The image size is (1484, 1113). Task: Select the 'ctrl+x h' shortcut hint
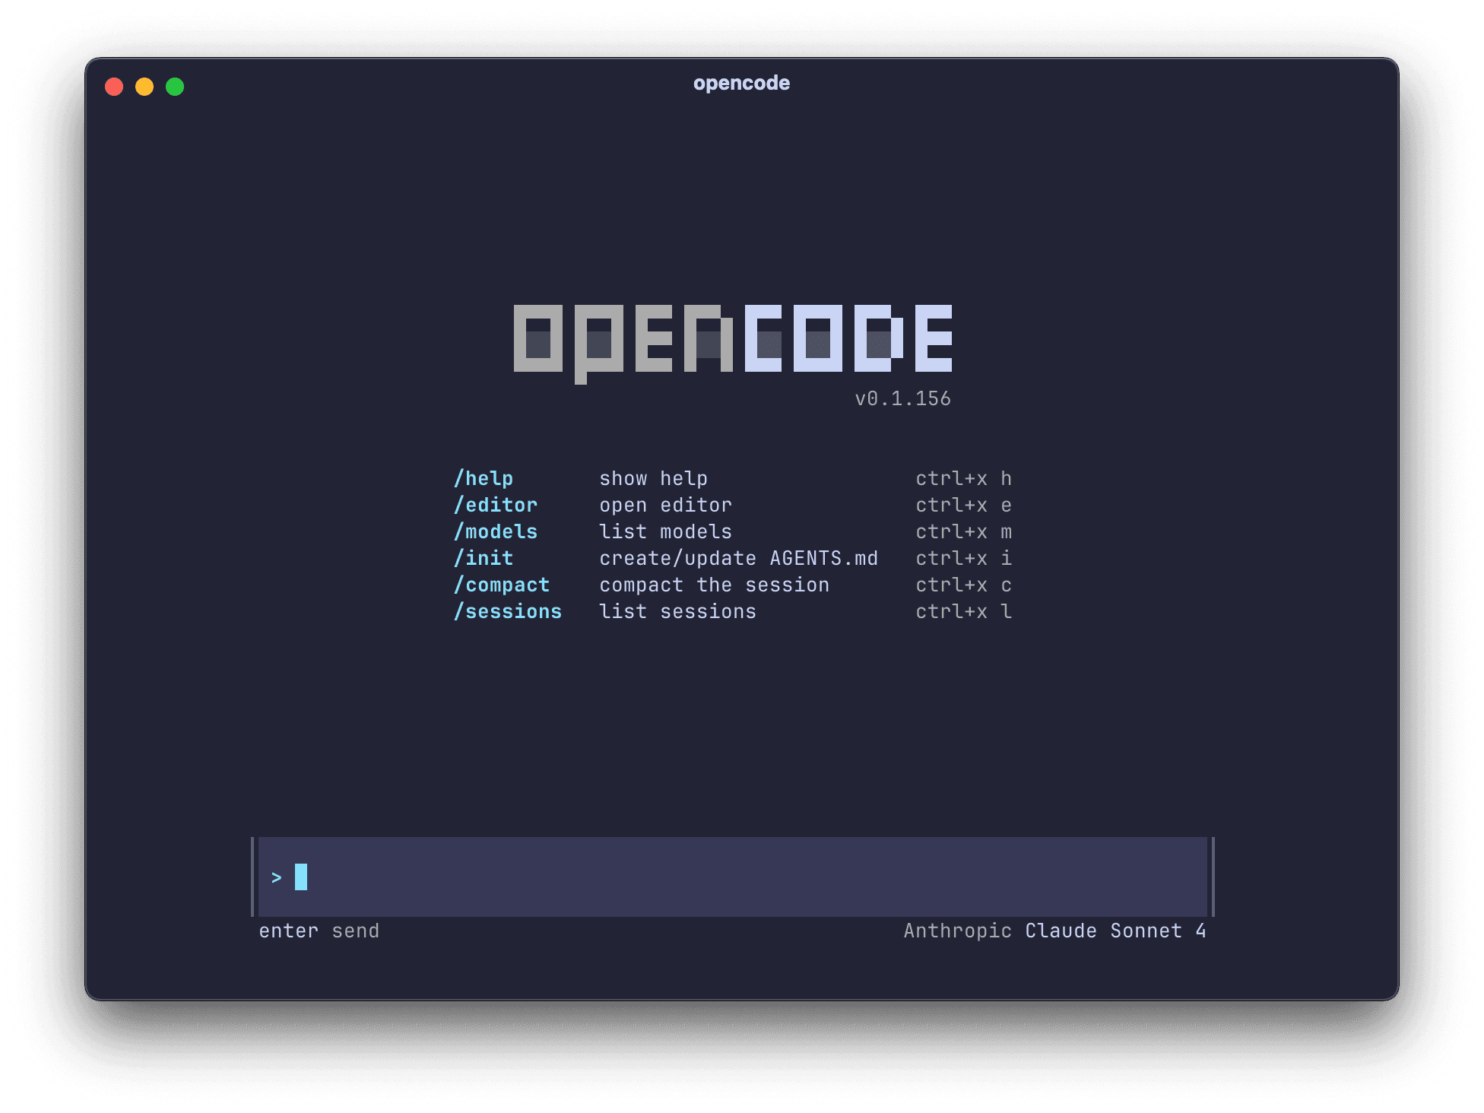coord(963,478)
